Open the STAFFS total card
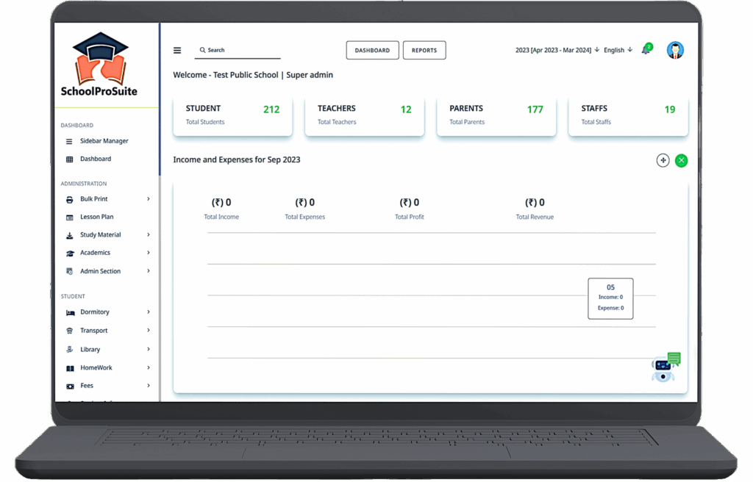Viewport: 753px width, 482px height. (628, 115)
